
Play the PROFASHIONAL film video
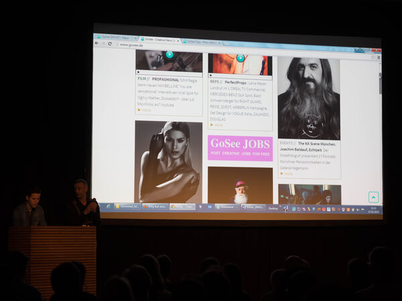tap(170, 54)
